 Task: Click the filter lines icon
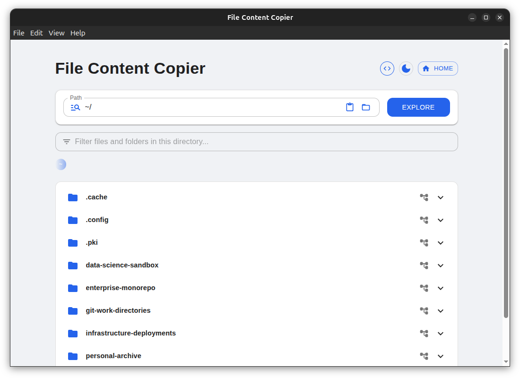(67, 142)
